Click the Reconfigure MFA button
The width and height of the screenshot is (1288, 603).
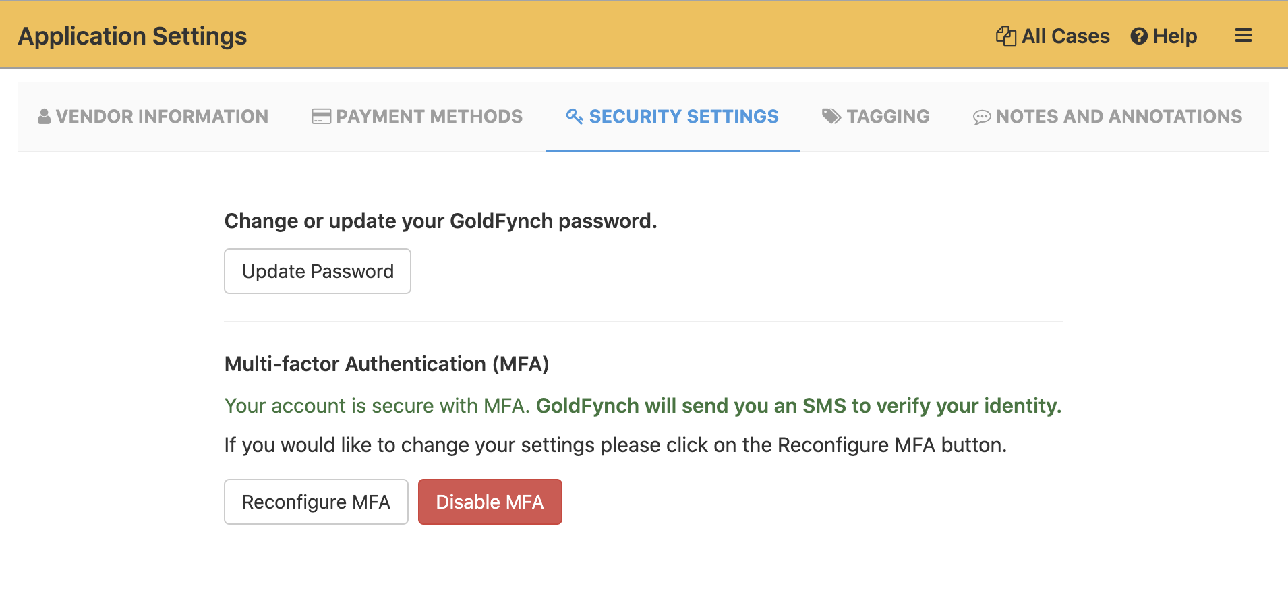(316, 502)
